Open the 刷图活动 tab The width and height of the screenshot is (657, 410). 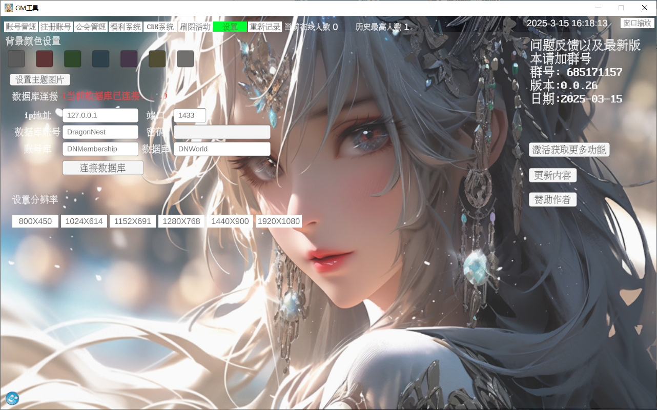(195, 27)
